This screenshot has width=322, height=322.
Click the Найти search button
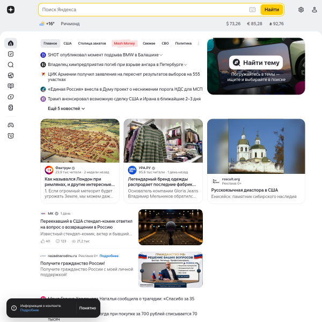point(272,10)
